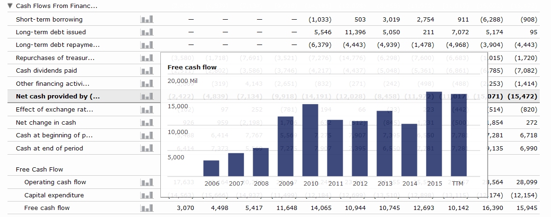Open the chart icon for Long-term debt repayment
Image resolution: width=551 pixels, height=217 pixels.
(147, 45)
